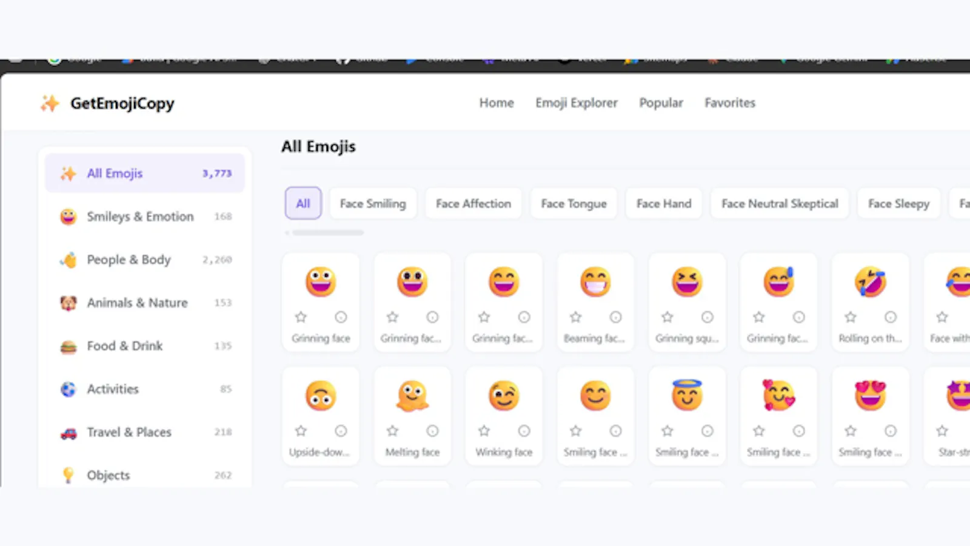Filter by Face Hand chip
The width and height of the screenshot is (970, 546).
pos(664,203)
